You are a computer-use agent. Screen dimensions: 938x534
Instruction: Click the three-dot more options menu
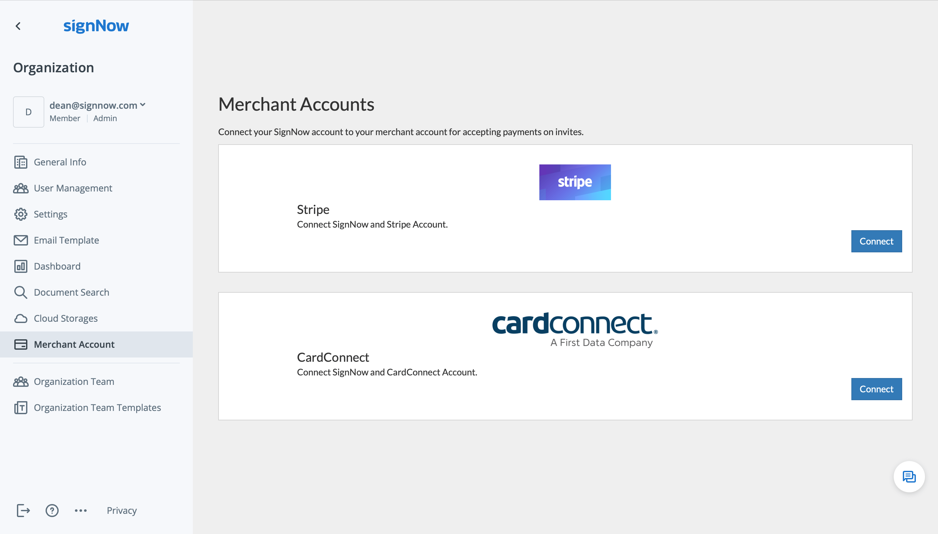(80, 510)
